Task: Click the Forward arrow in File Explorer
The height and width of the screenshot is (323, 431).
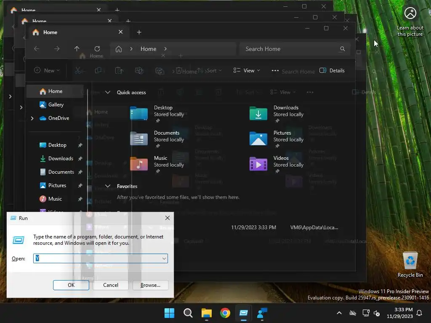Action: click(57, 49)
